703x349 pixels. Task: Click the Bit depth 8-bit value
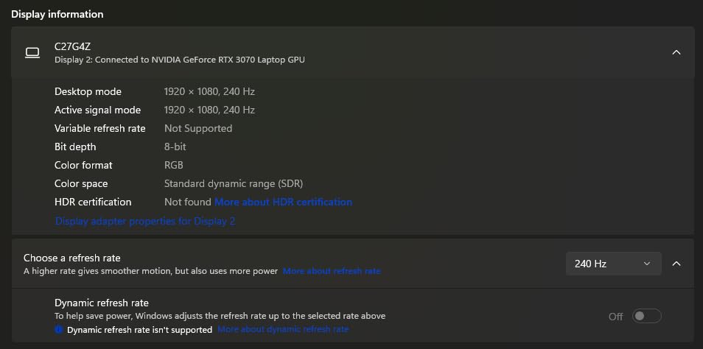tap(175, 147)
